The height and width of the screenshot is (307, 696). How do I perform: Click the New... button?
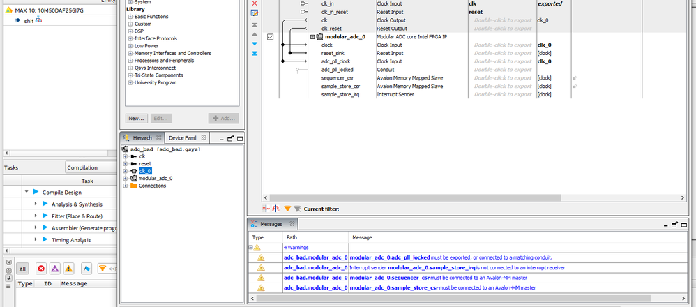[136, 118]
